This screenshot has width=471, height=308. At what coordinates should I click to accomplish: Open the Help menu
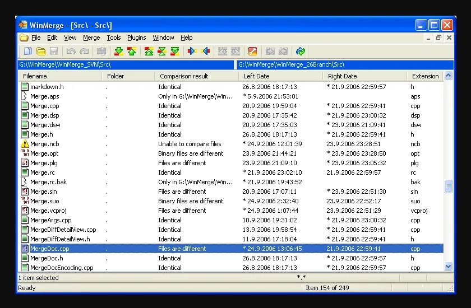tap(187, 38)
